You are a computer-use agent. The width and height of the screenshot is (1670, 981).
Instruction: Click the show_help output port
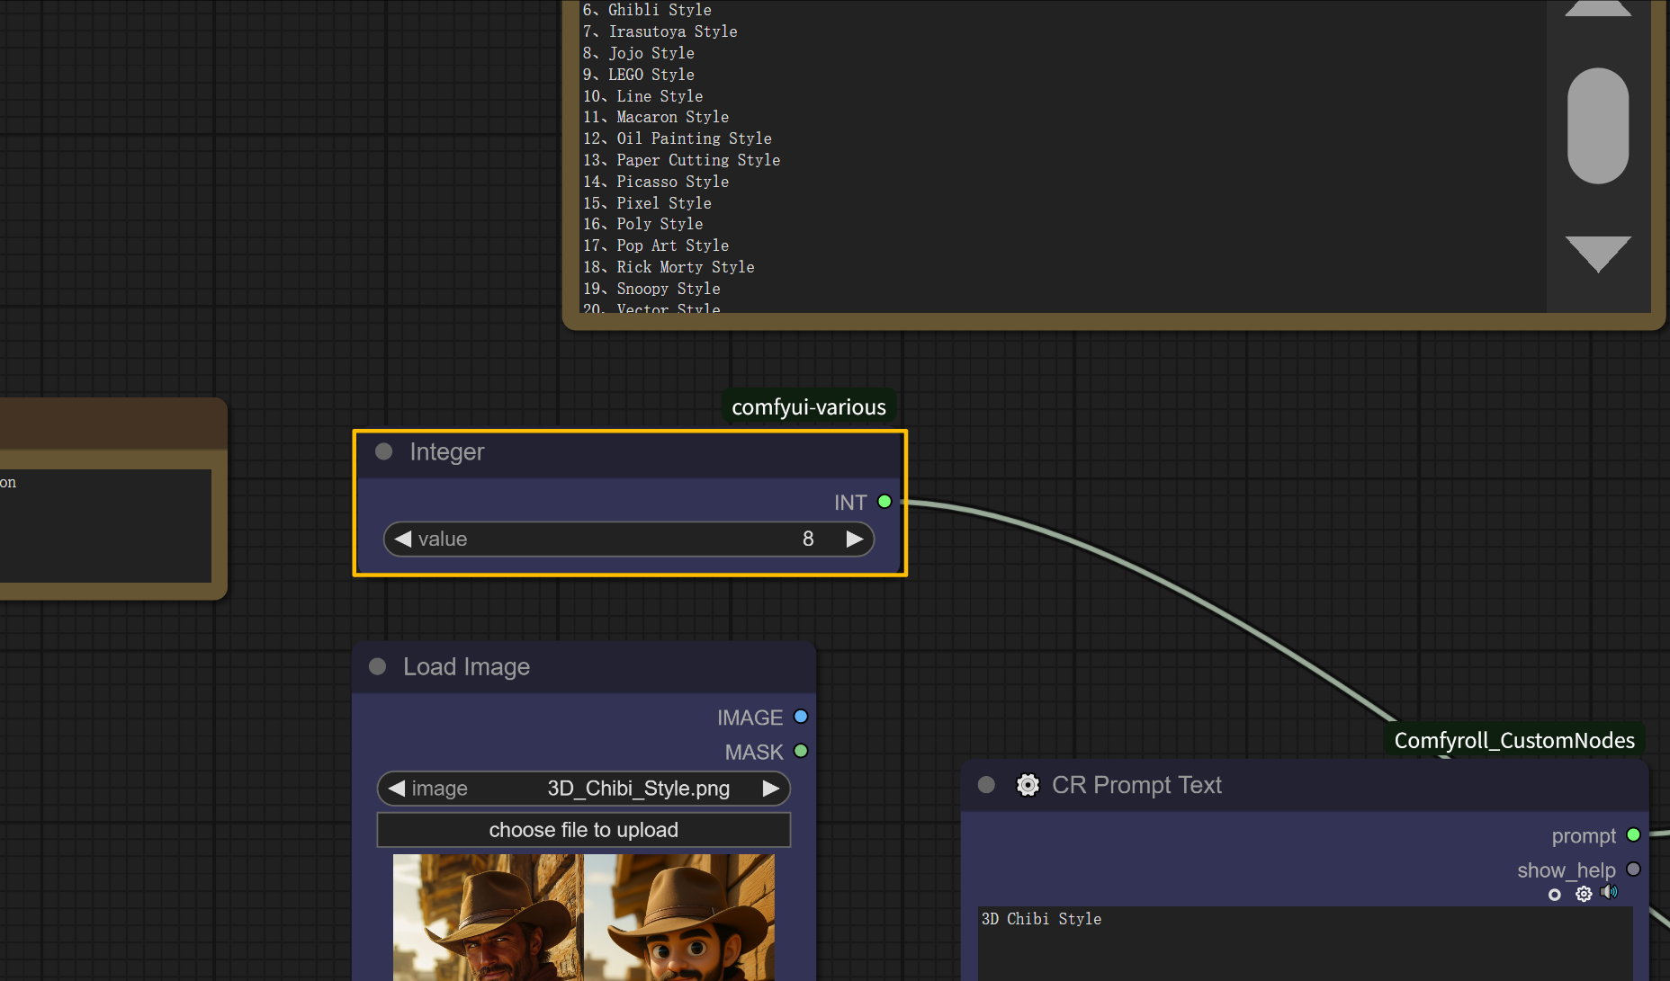click(1633, 870)
